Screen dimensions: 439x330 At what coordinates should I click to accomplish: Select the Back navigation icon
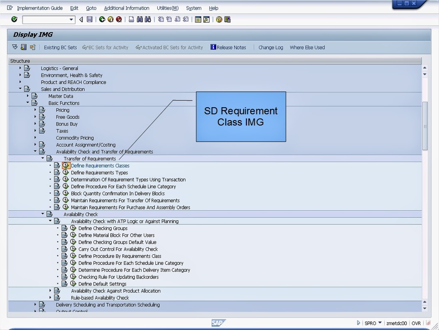(x=102, y=19)
